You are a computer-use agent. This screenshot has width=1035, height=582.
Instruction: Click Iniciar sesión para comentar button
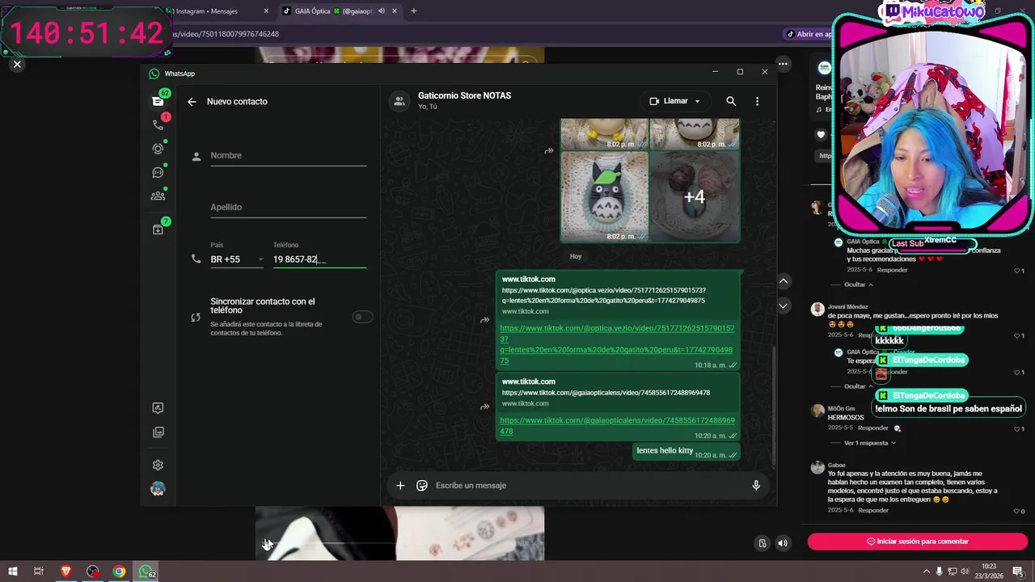917,542
